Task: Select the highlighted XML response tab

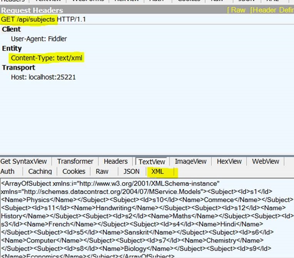Action: click(x=158, y=171)
